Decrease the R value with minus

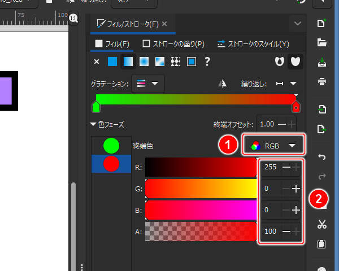tap(286, 167)
